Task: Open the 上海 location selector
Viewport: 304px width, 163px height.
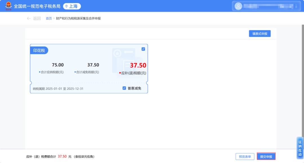Action: pos(72,6)
